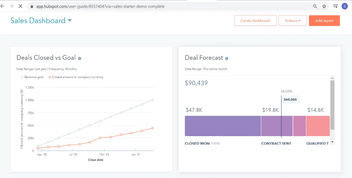Click the scroll-down arrow in Deal Forecast panel
Image resolution: width=352 pixels, height=178 pixels.
point(332,142)
